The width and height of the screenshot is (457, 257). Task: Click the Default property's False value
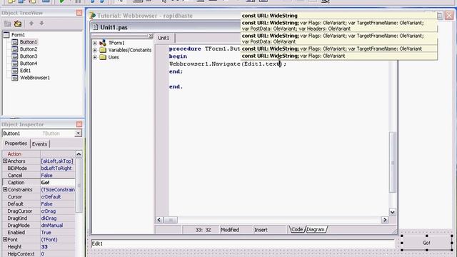point(46,204)
